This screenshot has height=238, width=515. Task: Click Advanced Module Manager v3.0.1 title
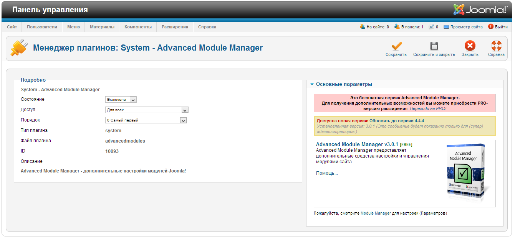tap(357, 144)
